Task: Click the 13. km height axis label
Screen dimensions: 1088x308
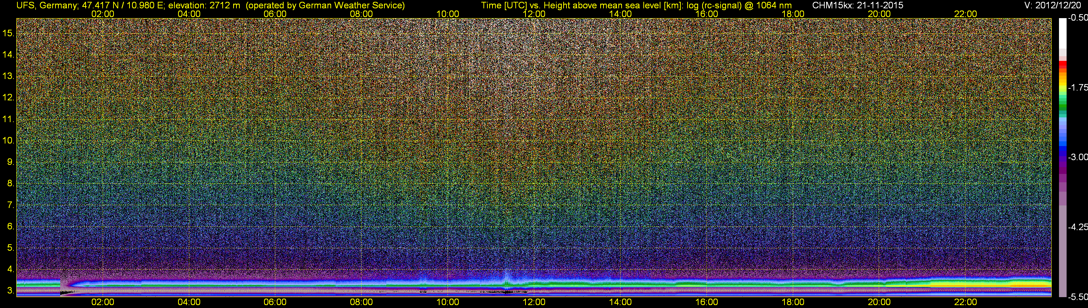Action: [x=8, y=76]
